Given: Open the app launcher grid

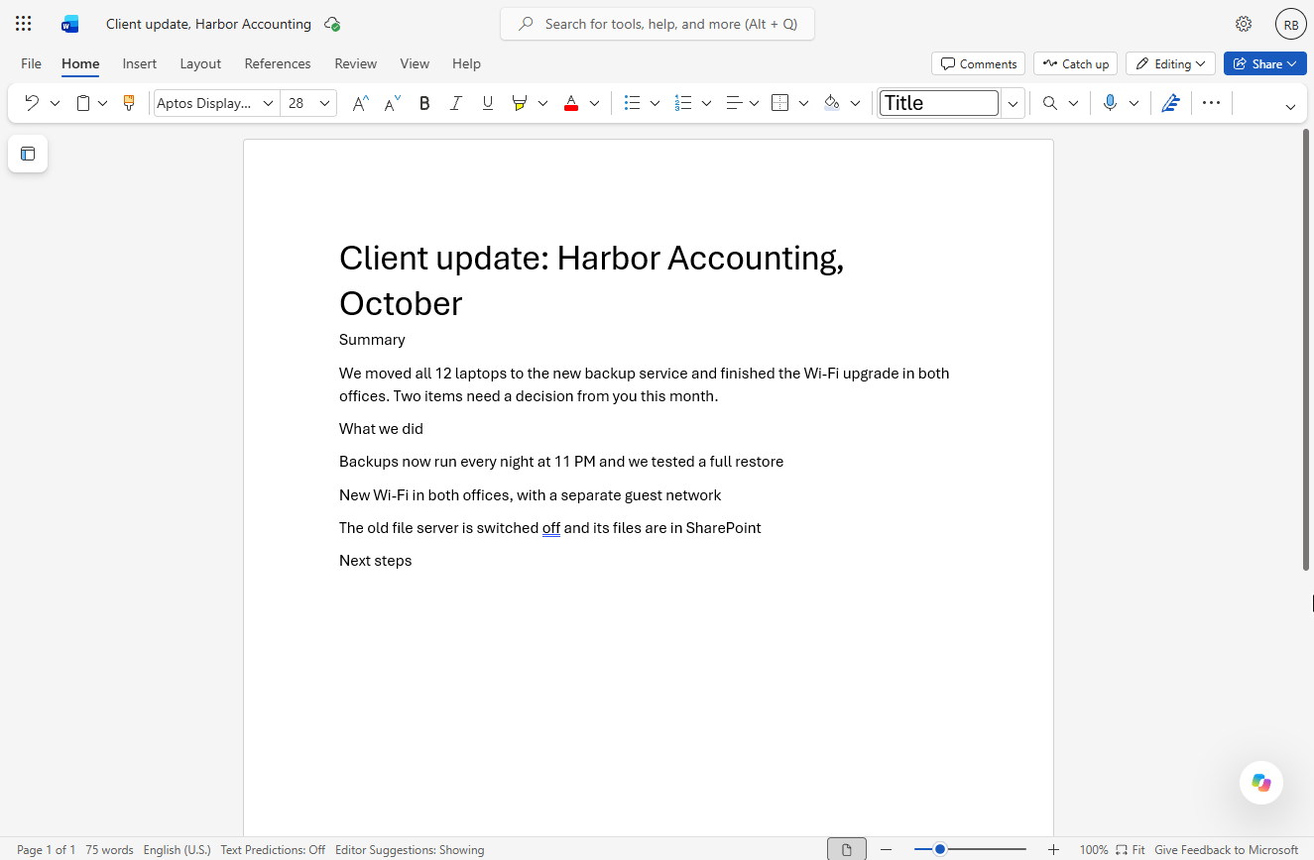Looking at the screenshot, I should click(x=24, y=24).
